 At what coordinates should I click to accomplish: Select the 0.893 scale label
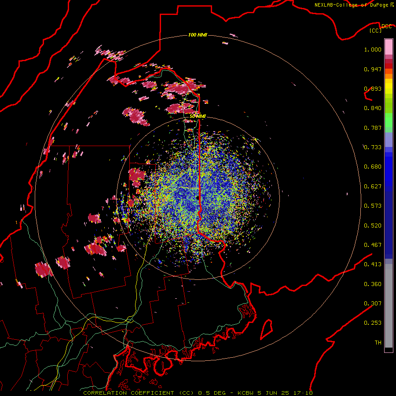click(373, 88)
